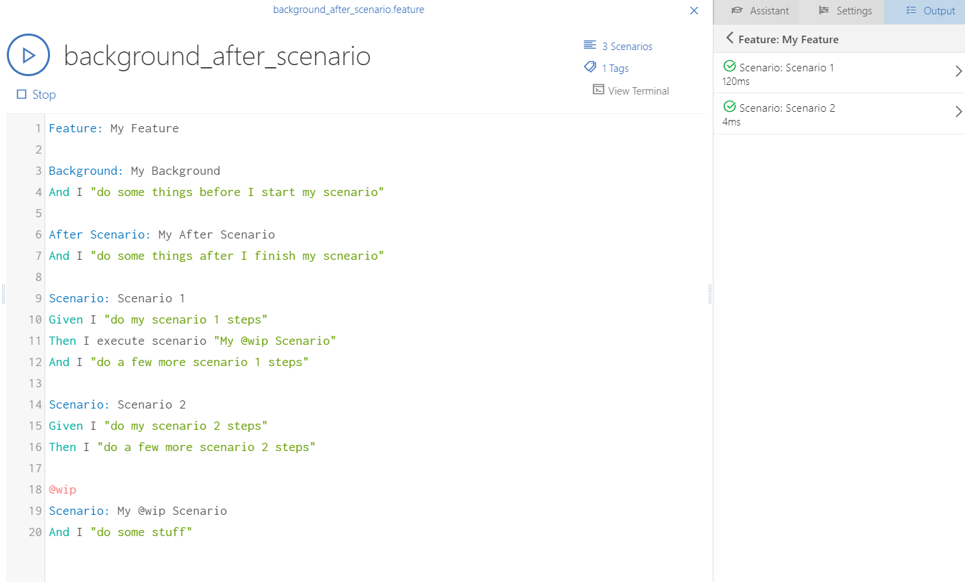
Task: Go back using Feature: My Feature chevron
Action: tap(729, 38)
